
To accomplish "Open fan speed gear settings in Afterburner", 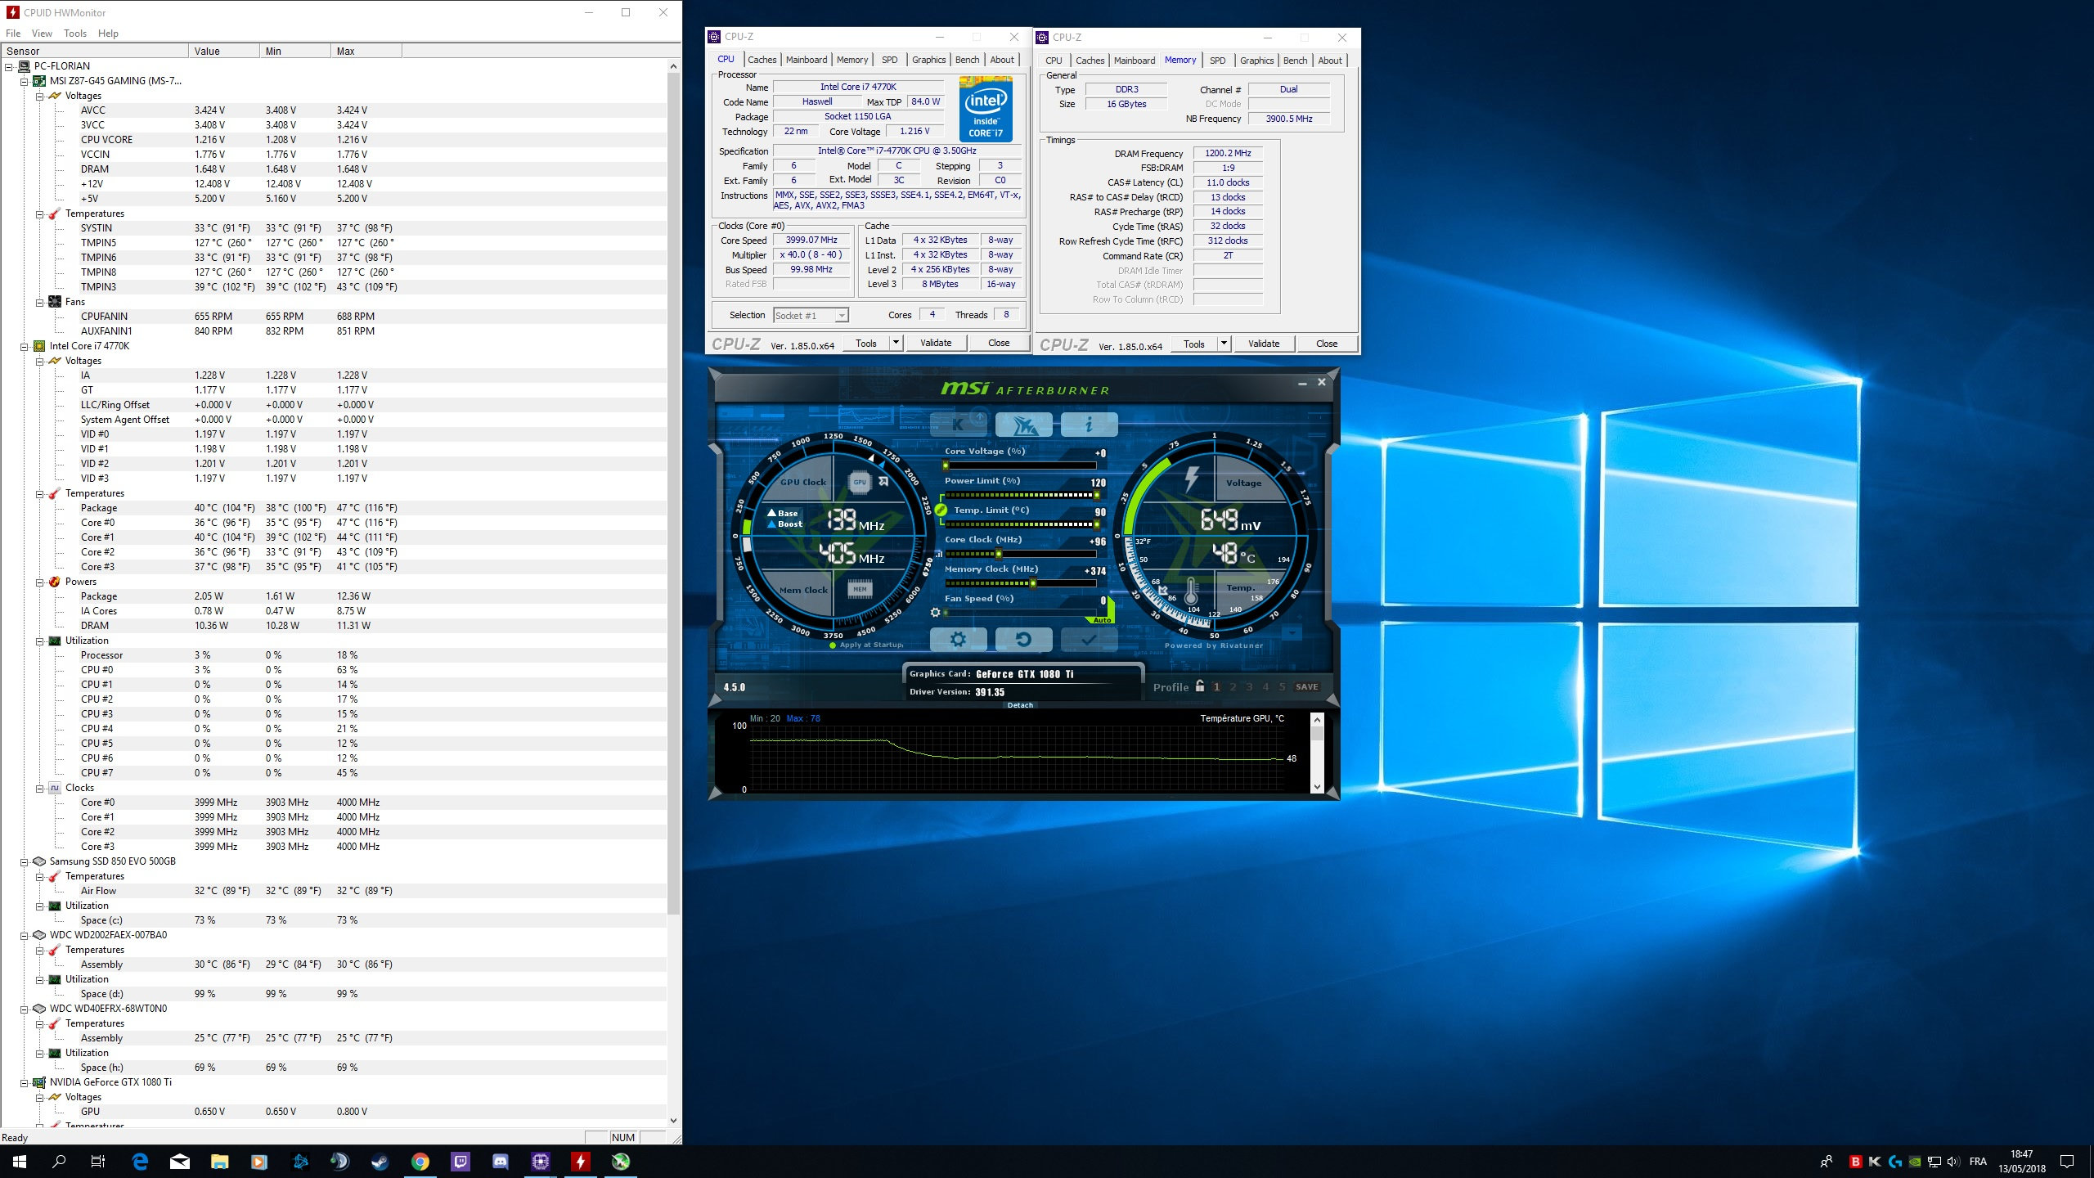I will (935, 612).
